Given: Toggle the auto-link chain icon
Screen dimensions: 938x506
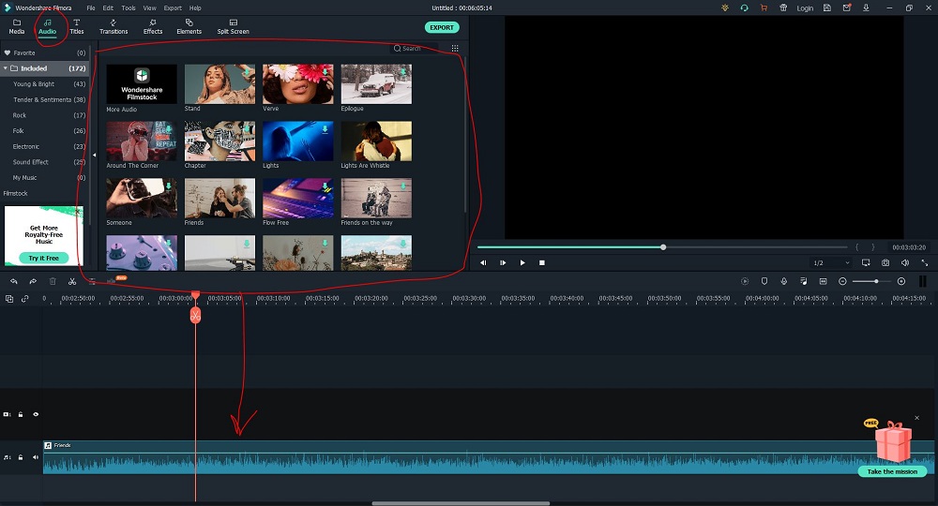Looking at the screenshot, I should [x=25, y=299].
